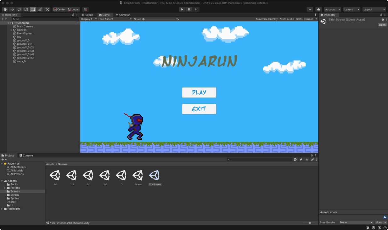Screen dimensions: 388x230
Task: Open the Transform tool (combined) icon
Action: coord(40,9)
